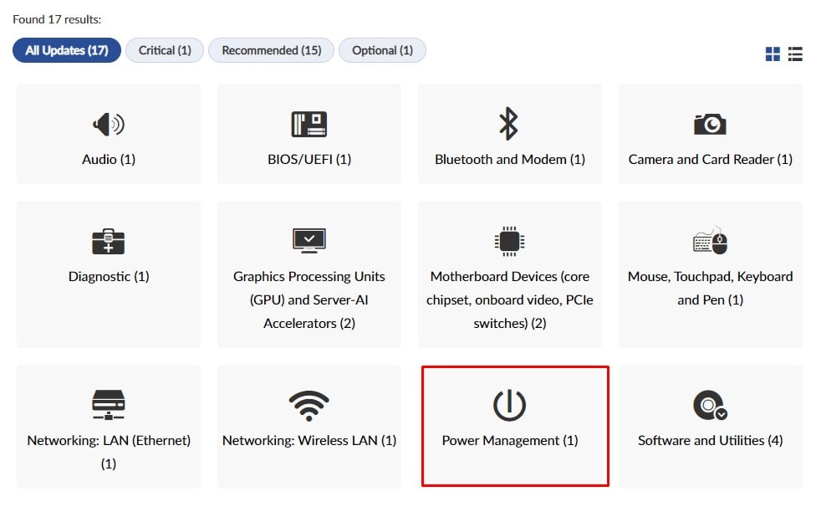Click the Diagnostic toolkit icon
The image size is (821, 512).
(109, 241)
